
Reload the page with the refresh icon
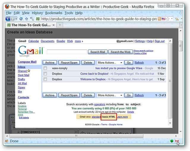coord(21,19)
